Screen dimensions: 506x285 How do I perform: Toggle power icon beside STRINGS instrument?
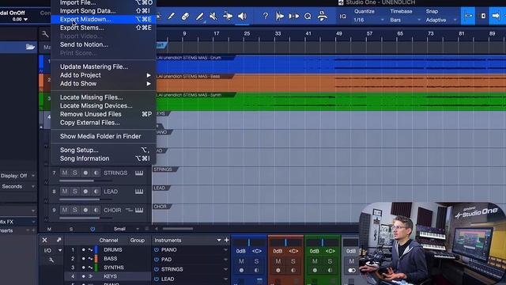tap(157, 269)
